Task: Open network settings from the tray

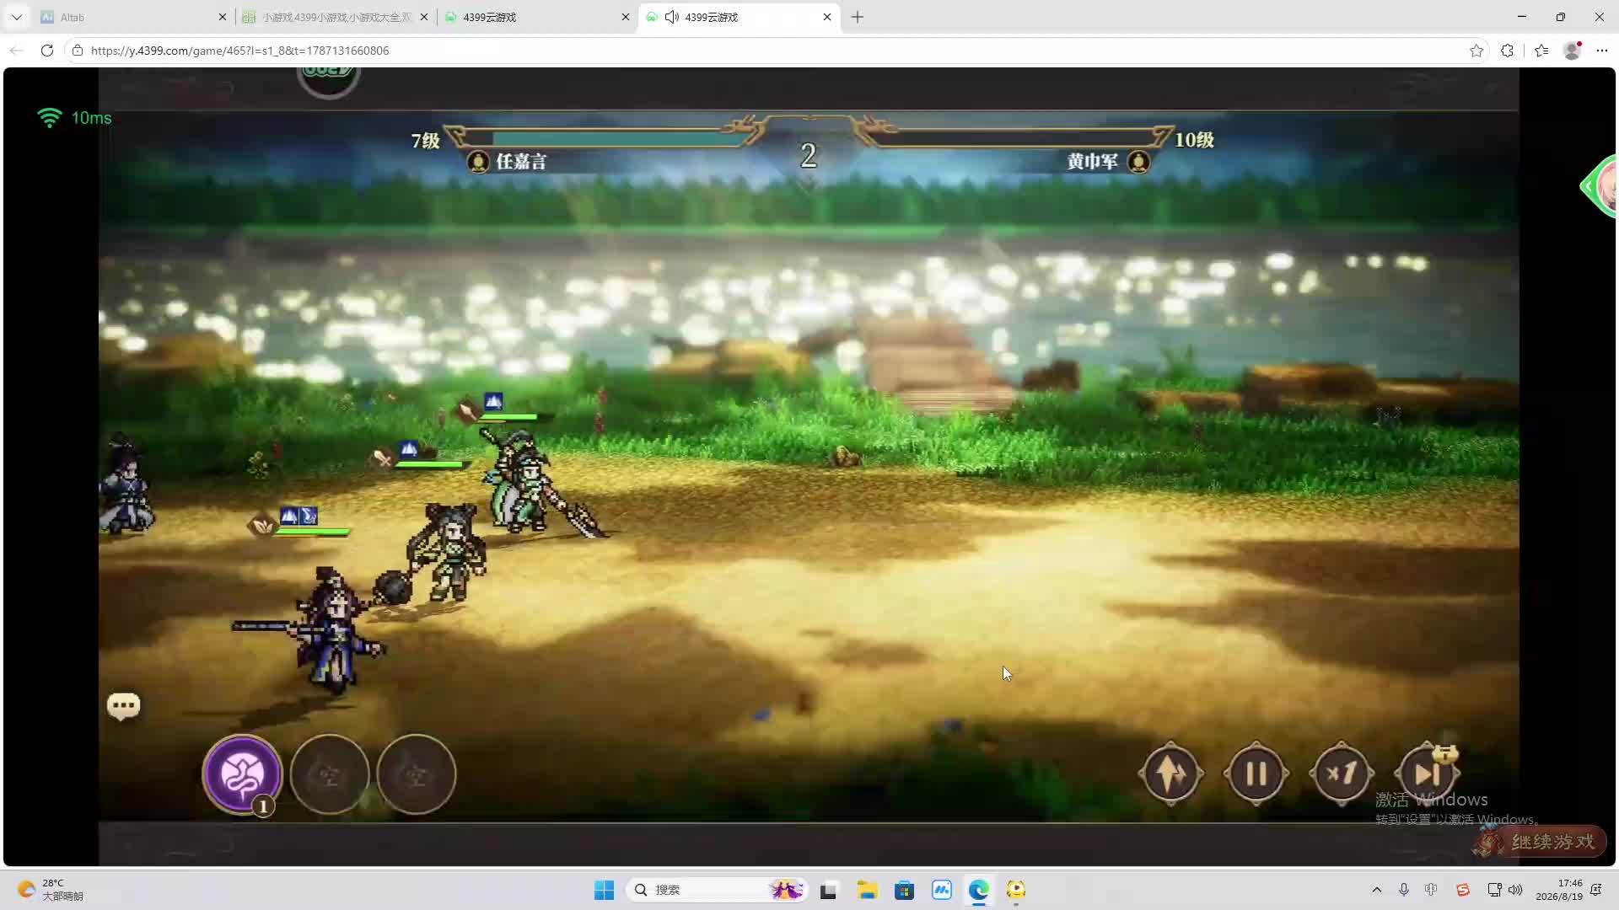Action: tap(1494, 890)
